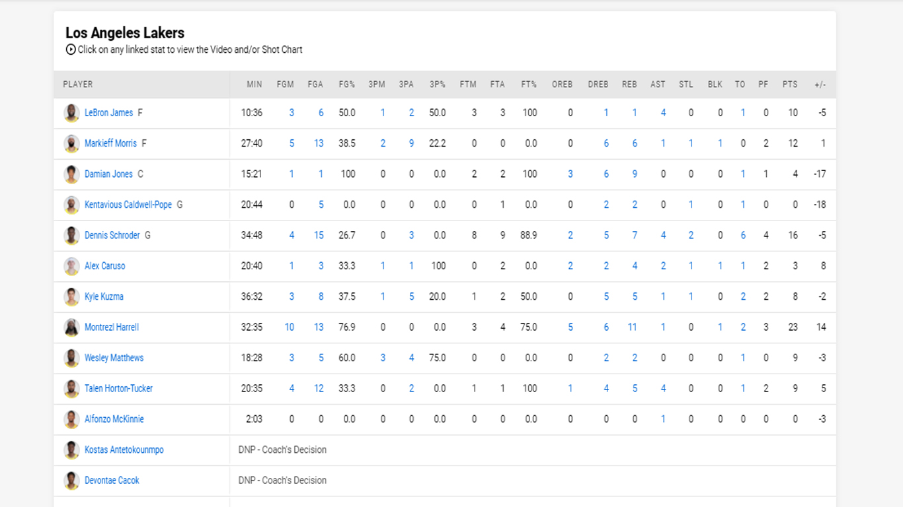Click Damian Jones's player headshot
Screen dimensions: 903x507
click(x=71, y=174)
